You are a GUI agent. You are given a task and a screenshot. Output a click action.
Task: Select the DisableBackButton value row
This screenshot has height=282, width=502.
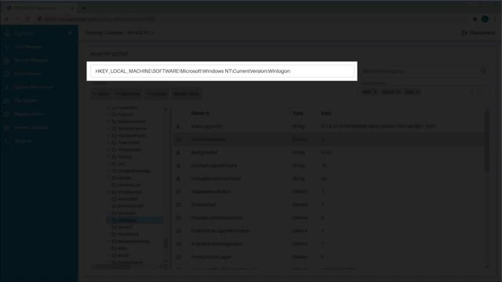click(329, 191)
